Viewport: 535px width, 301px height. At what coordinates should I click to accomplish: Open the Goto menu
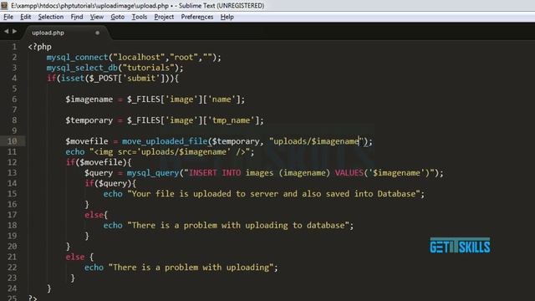tap(117, 17)
